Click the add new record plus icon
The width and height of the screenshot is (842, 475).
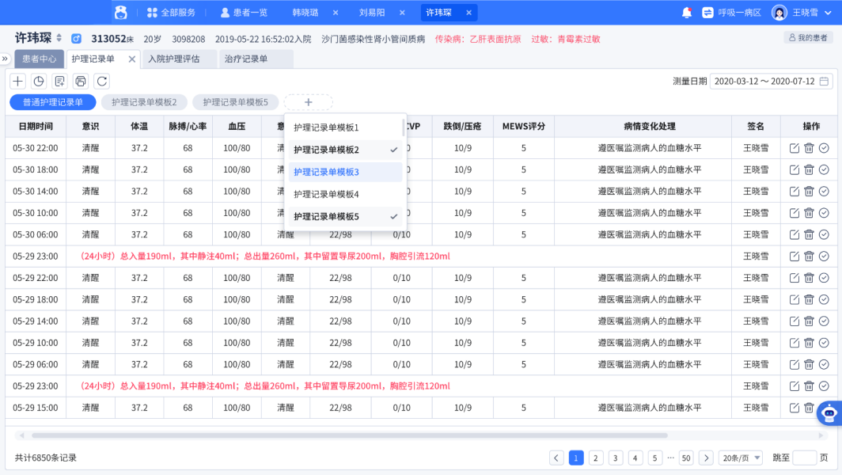click(x=17, y=80)
